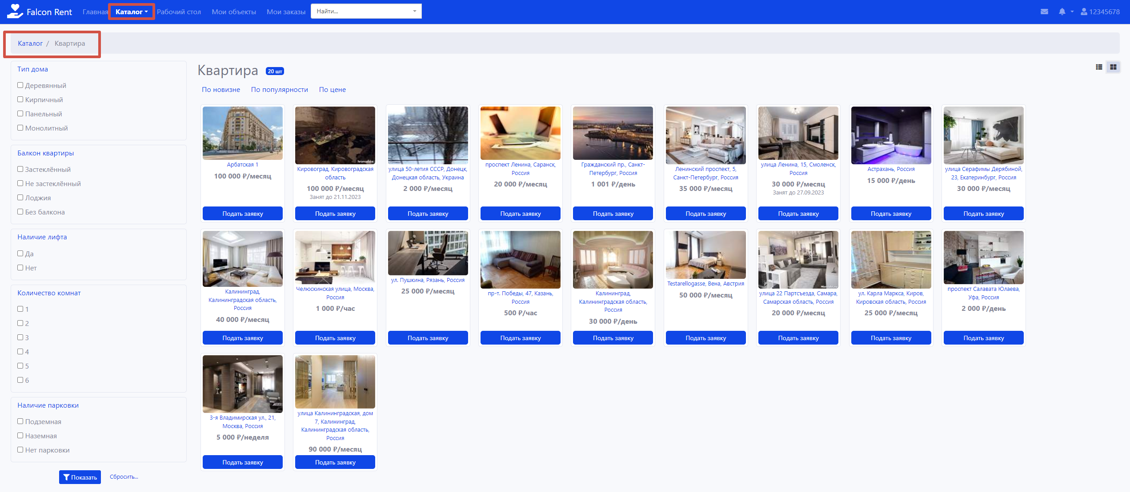The height and width of the screenshot is (492, 1130).
Task: Open the Мои объекты menu item
Action: tap(234, 12)
